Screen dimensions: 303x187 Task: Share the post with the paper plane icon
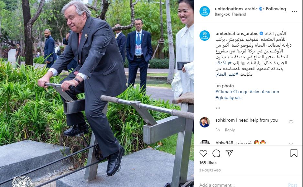229,153
